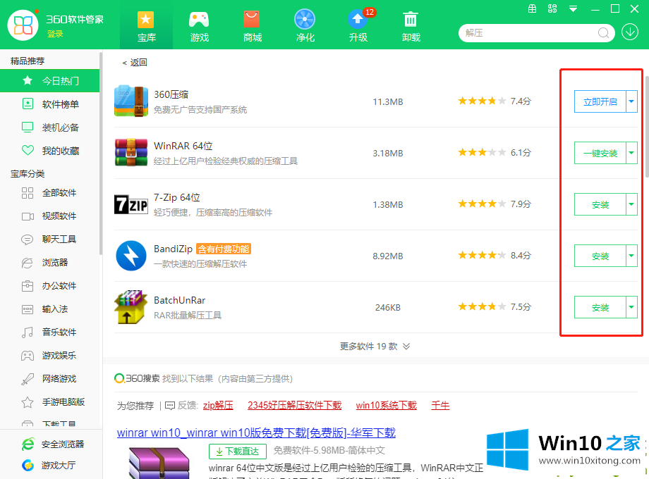Open 安全浏览器 shortcut

pos(53,444)
